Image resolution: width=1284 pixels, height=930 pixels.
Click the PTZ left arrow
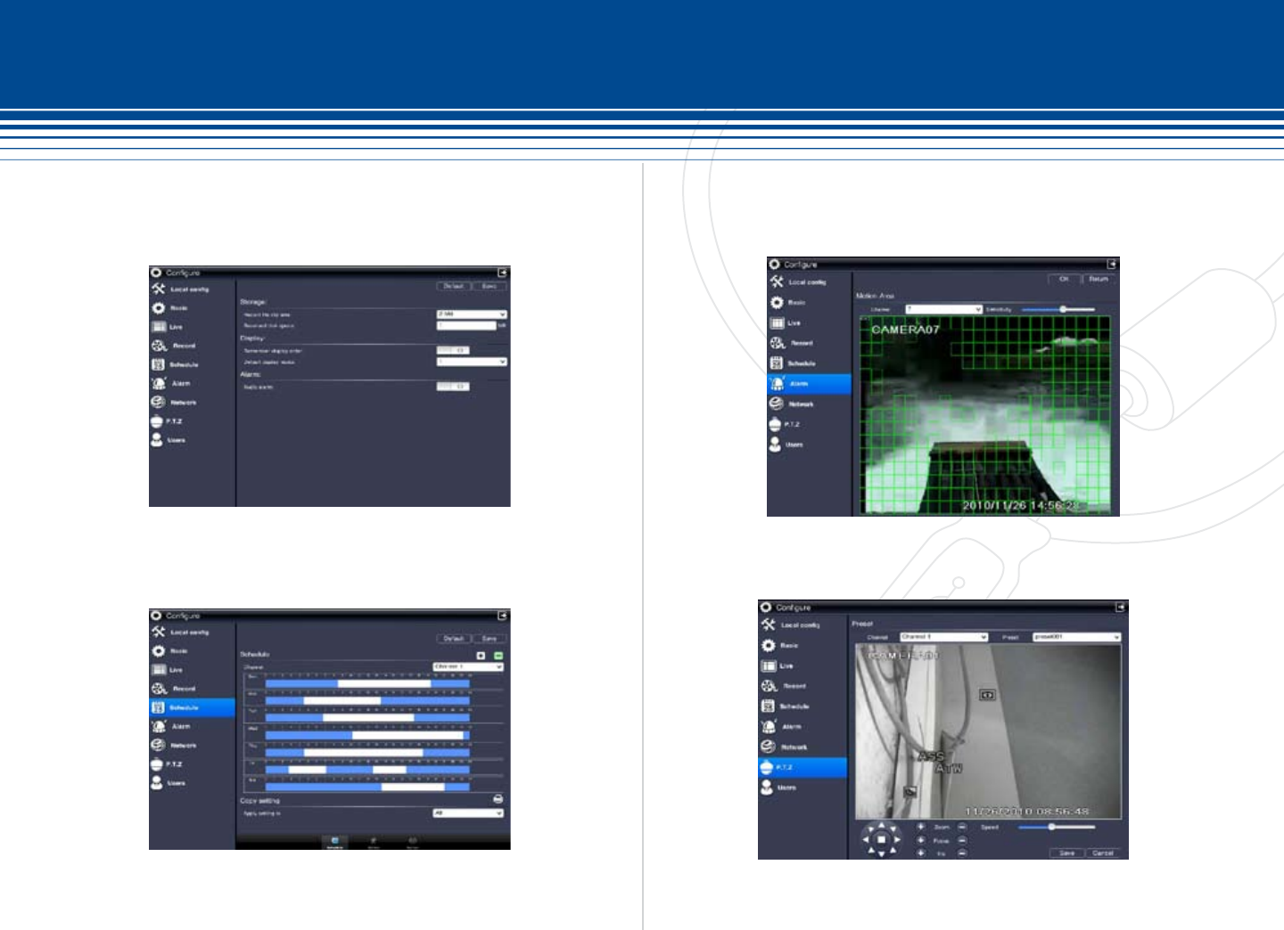coord(867,839)
